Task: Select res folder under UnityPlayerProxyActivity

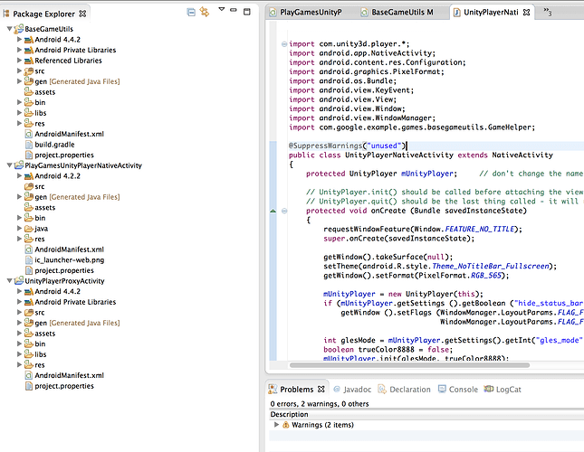Action: [x=34, y=365]
